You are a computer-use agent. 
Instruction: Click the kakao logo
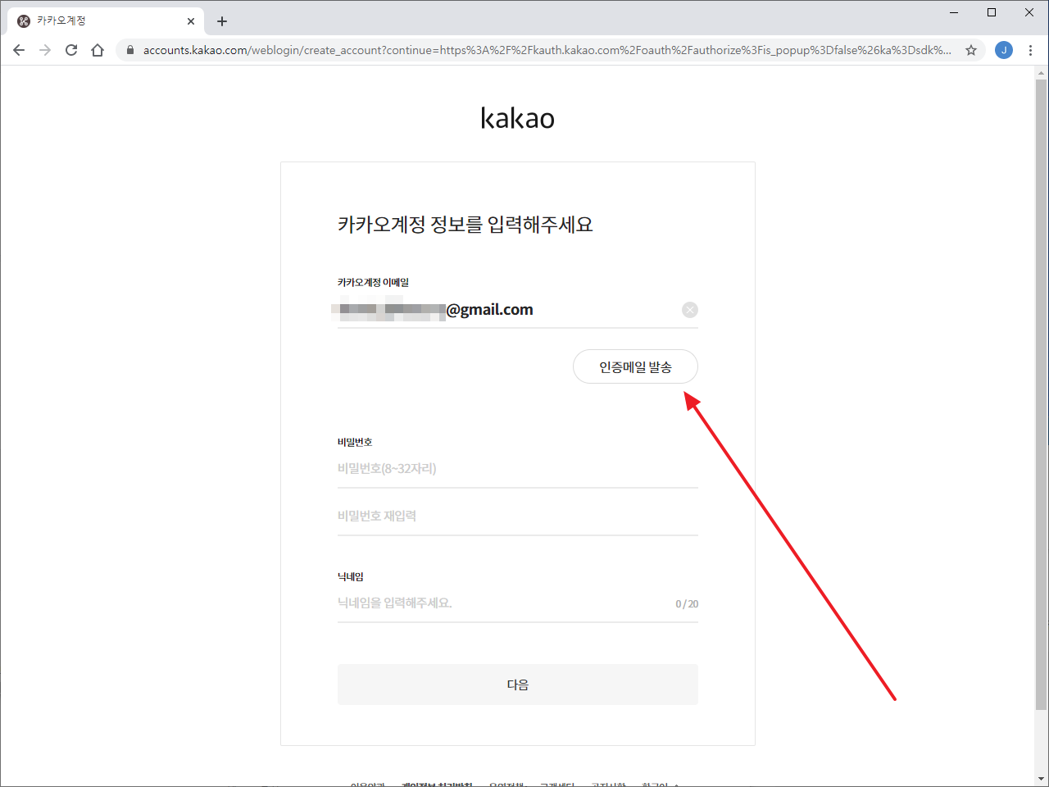coord(517,118)
